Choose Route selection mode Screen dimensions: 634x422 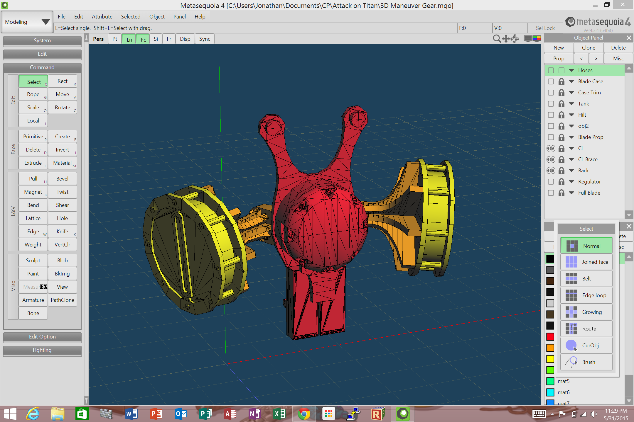tap(586, 329)
